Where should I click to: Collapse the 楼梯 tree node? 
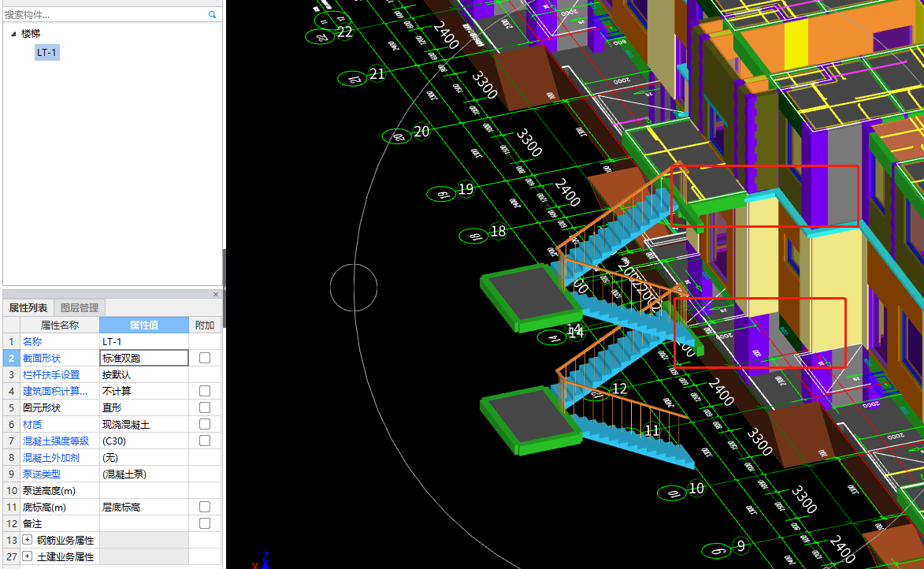13,34
